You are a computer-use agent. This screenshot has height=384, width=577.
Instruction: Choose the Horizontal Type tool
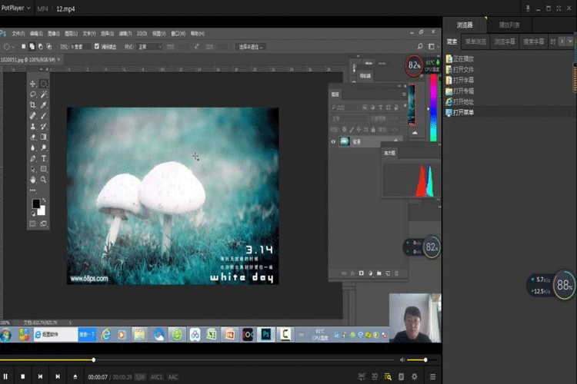(x=43, y=158)
